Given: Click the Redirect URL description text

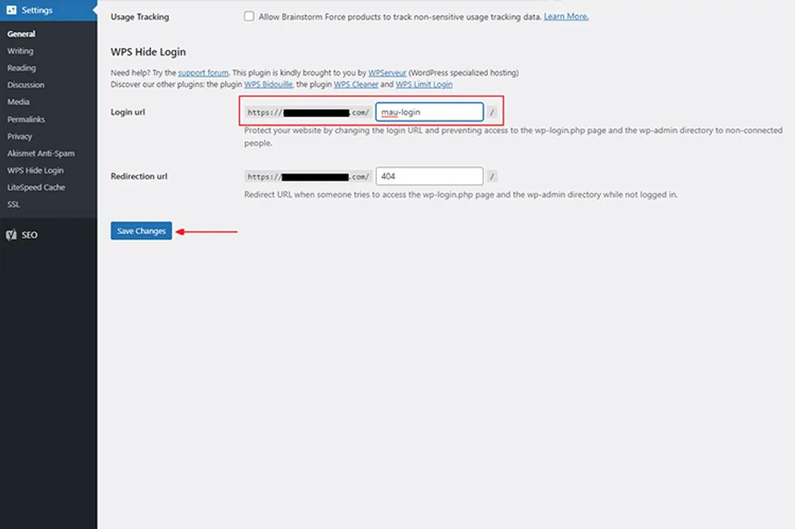Looking at the screenshot, I should tap(461, 195).
